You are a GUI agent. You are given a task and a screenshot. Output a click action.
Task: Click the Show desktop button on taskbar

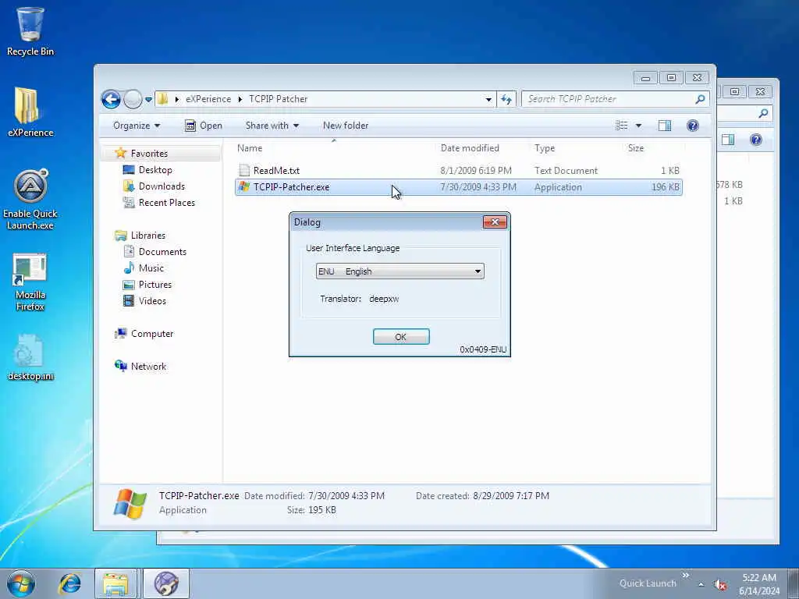coord(794,583)
